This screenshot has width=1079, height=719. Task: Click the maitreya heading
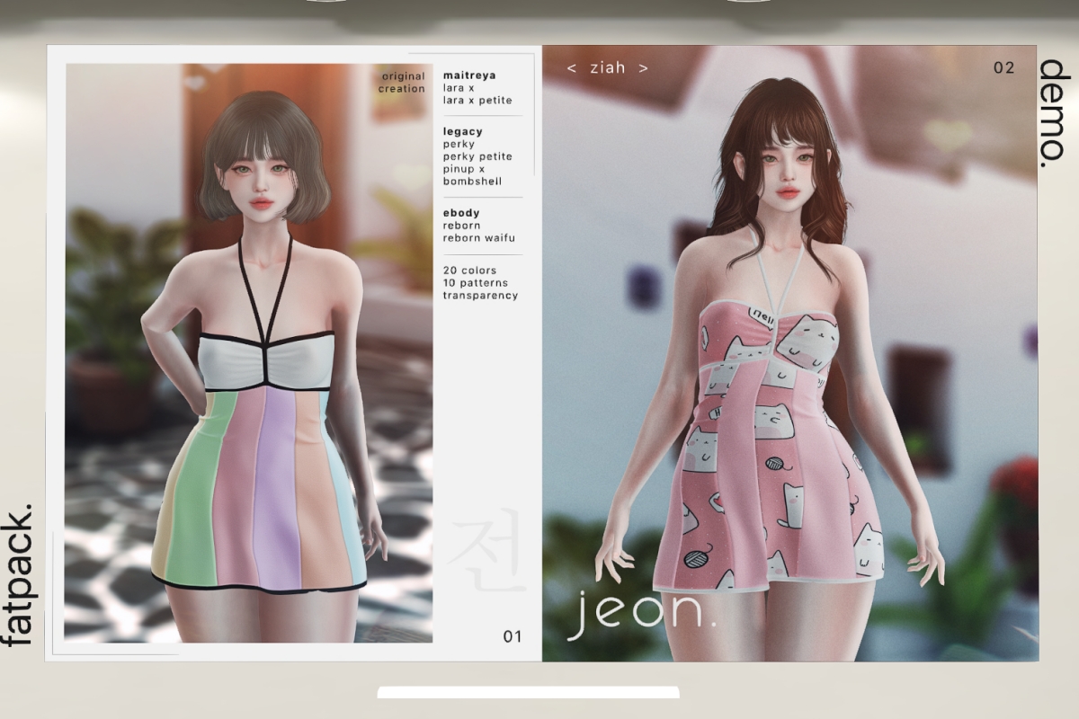(468, 75)
